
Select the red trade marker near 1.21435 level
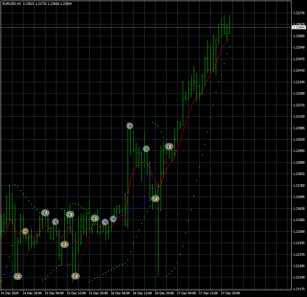click(x=64, y=244)
